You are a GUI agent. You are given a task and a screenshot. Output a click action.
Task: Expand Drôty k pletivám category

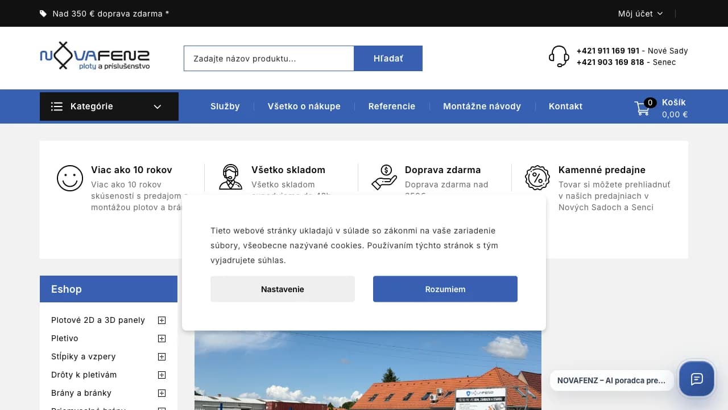pyautogui.click(x=162, y=375)
